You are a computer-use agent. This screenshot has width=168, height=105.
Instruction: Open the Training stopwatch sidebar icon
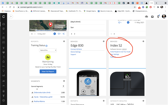3,62
